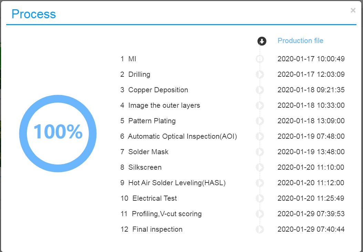
Task: Click the Pattern Plating step arrow icon
Action: (x=260, y=121)
